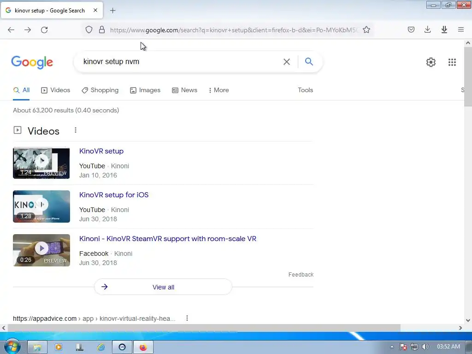This screenshot has height=354, width=472.
Task: Open Google quick settings gear
Action: (x=431, y=62)
